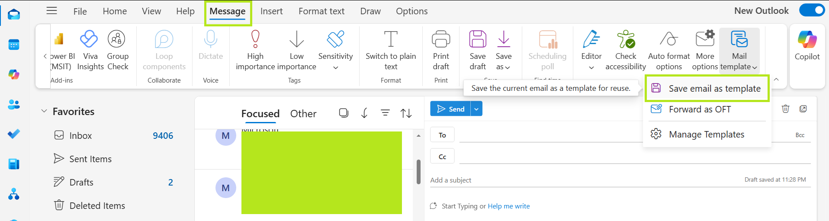
Task: Open Viva Insights add-in
Action: click(x=90, y=40)
